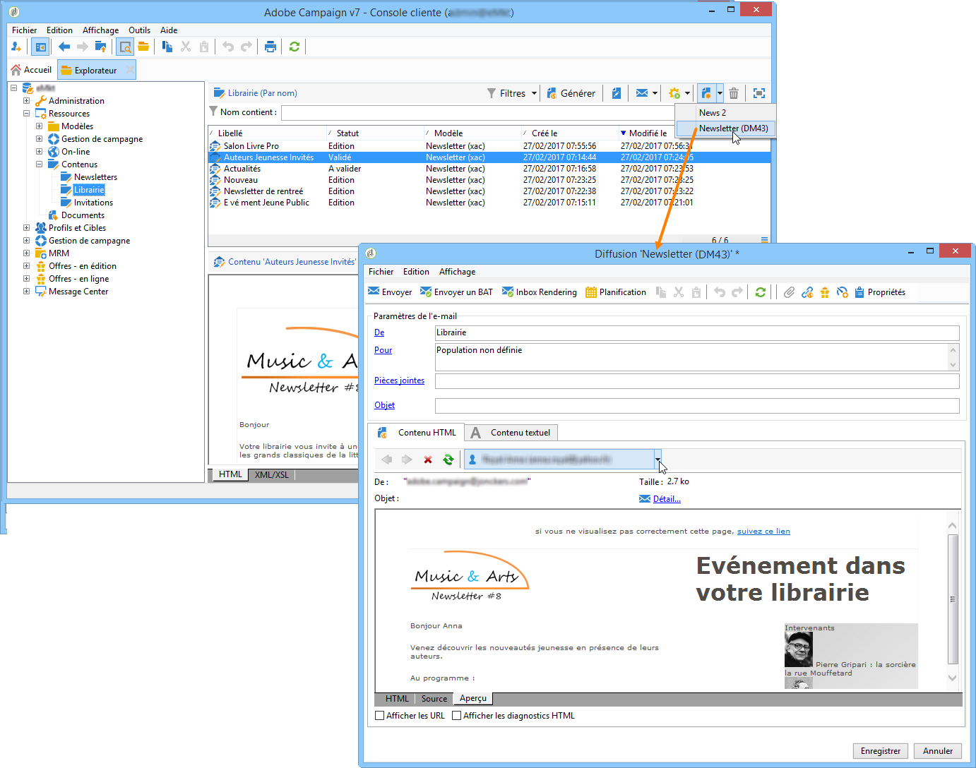Click the print icon in console toolbar
Image resolution: width=976 pixels, height=768 pixels.
pos(270,47)
